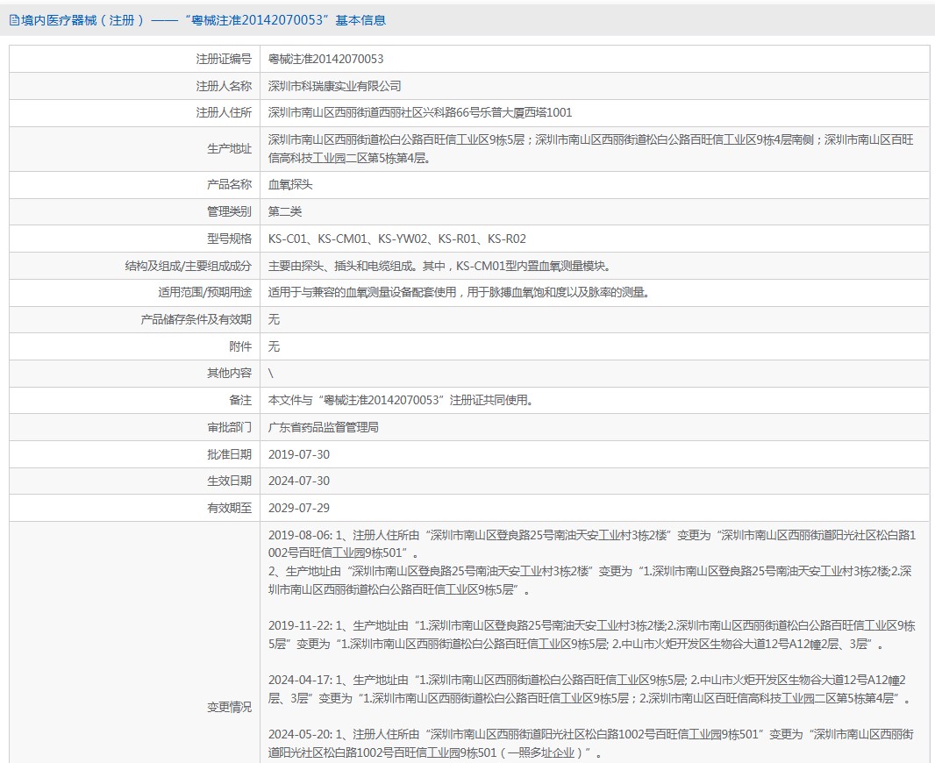Viewport: 935px width, 763px height.
Task: Select the approval date 2019-07-30
Action: pyautogui.click(x=299, y=454)
